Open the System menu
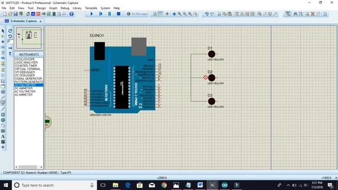Viewport: 338px width, 190px height. pyautogui.click(x=105, y=8)
